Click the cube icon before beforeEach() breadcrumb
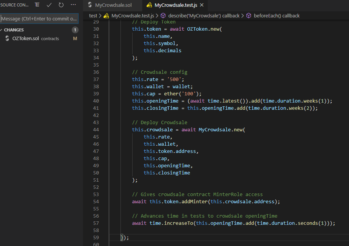The width and height of the screenshot is (349, 246). point(249,16)
